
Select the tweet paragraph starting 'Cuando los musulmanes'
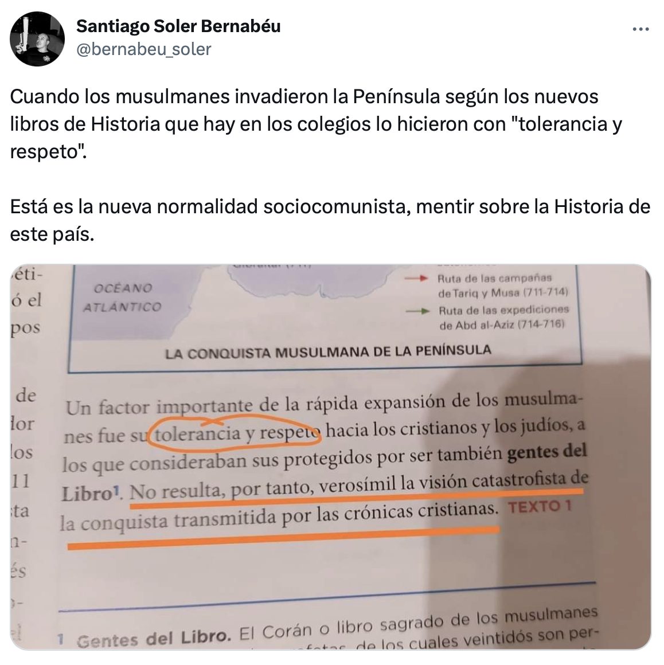pos(316,124)
